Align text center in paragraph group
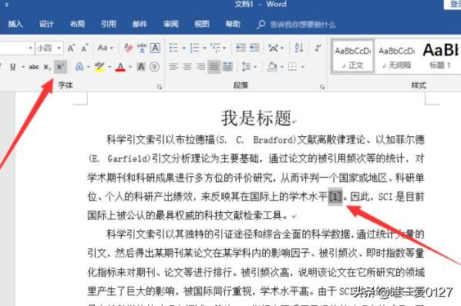This screenshot has width=461, height=306. [187, 67]
